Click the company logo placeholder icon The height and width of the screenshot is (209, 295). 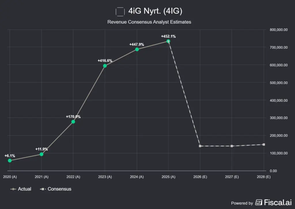[120, 12]
